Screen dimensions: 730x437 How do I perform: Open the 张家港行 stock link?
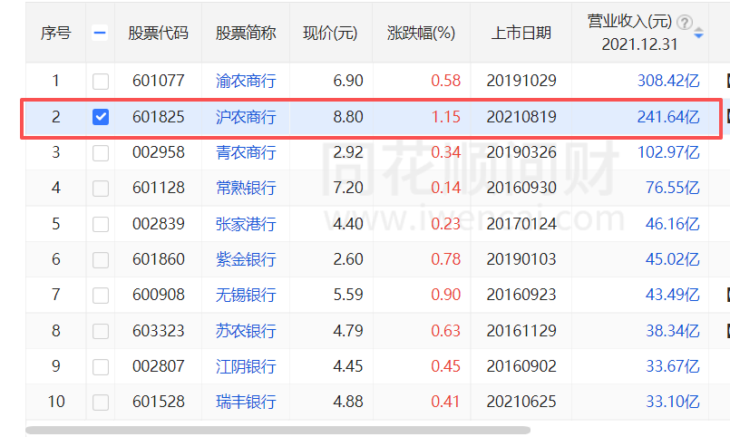tap(246, 224)
